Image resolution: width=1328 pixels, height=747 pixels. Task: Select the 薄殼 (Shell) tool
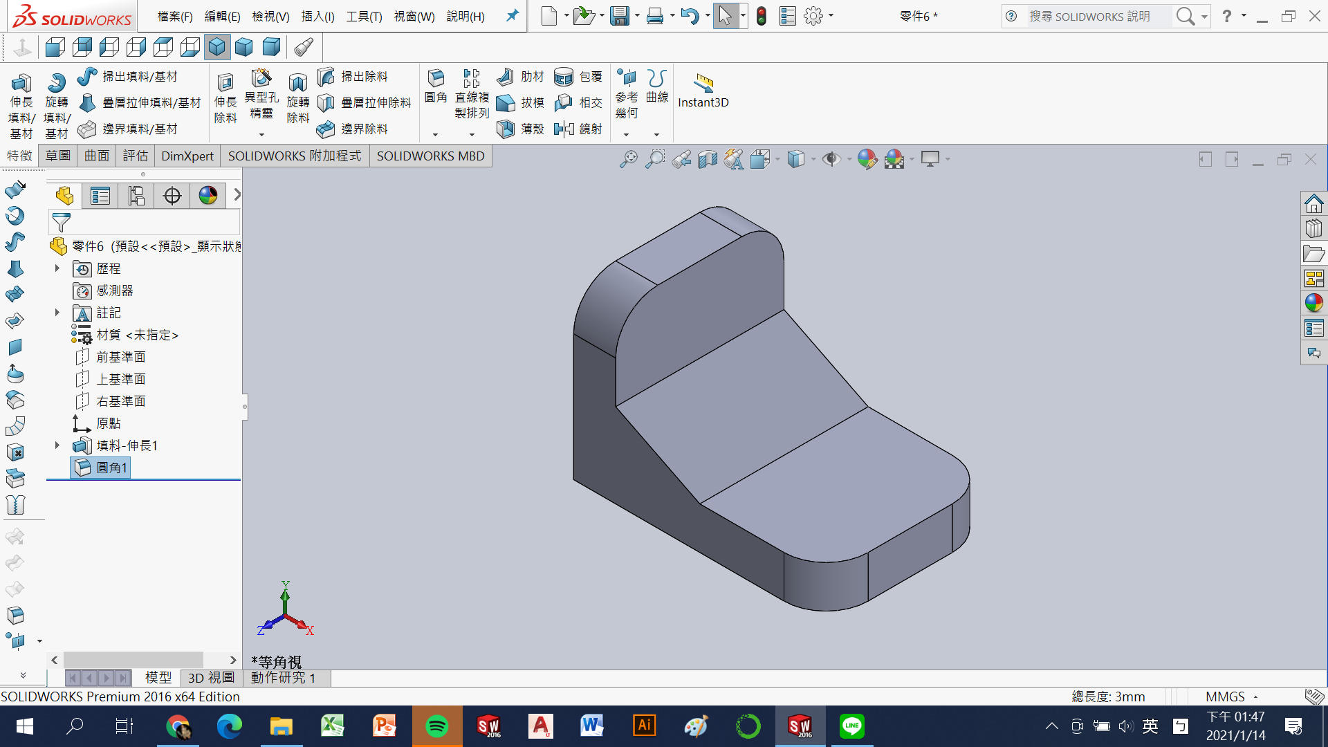[506, 129]
